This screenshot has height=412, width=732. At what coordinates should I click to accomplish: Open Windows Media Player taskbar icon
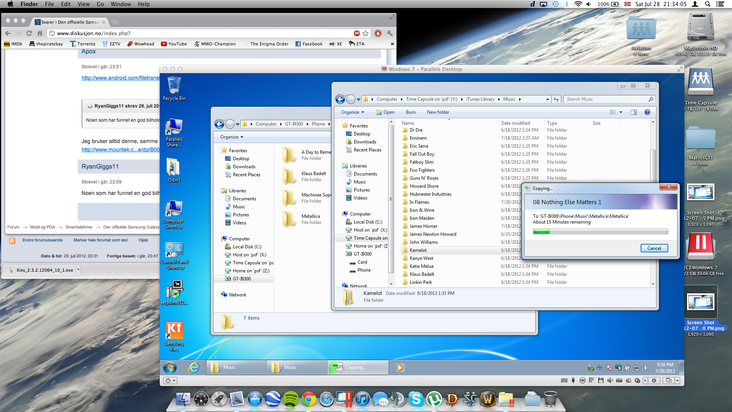click(x=400, y=368)
